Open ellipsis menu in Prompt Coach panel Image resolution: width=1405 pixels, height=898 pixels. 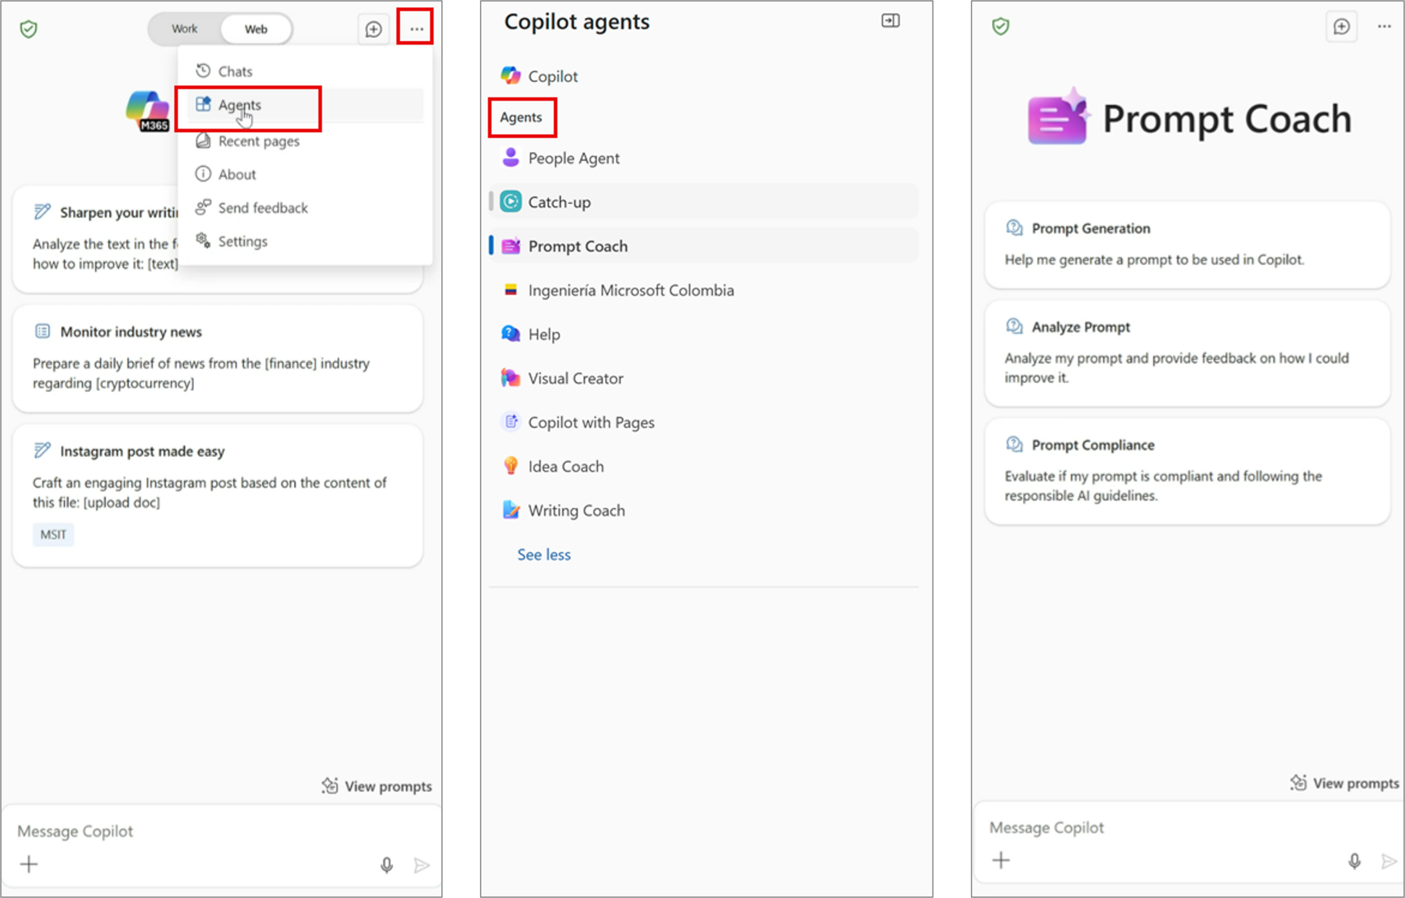(1385, 27)
